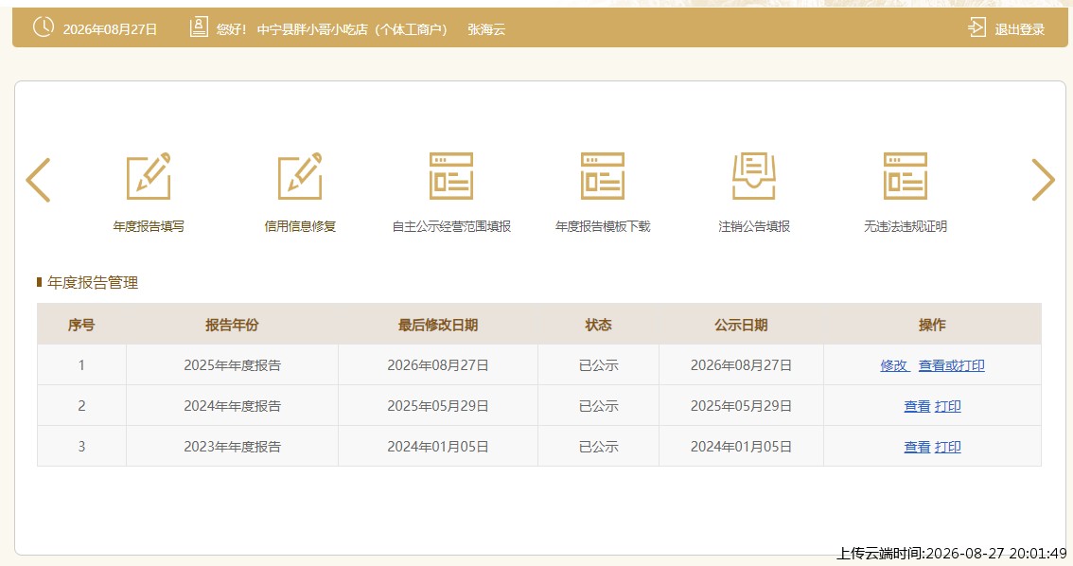Click the header date 2026年08月27日
The image size is (1073, 566).
[x=110, y=29]
